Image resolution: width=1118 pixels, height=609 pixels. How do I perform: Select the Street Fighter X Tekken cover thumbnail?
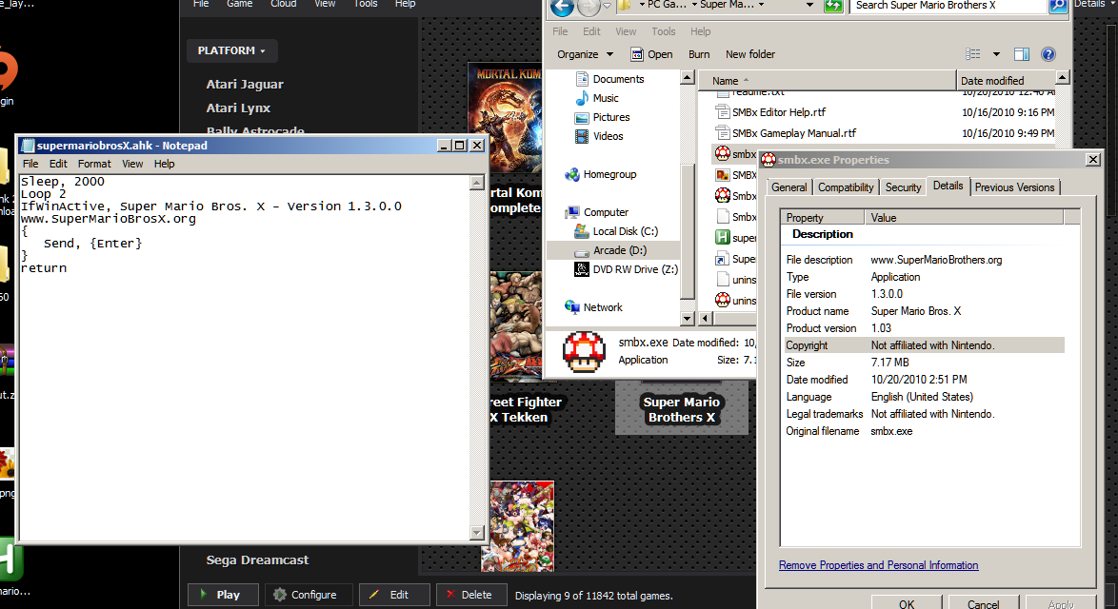click(515, 326)
